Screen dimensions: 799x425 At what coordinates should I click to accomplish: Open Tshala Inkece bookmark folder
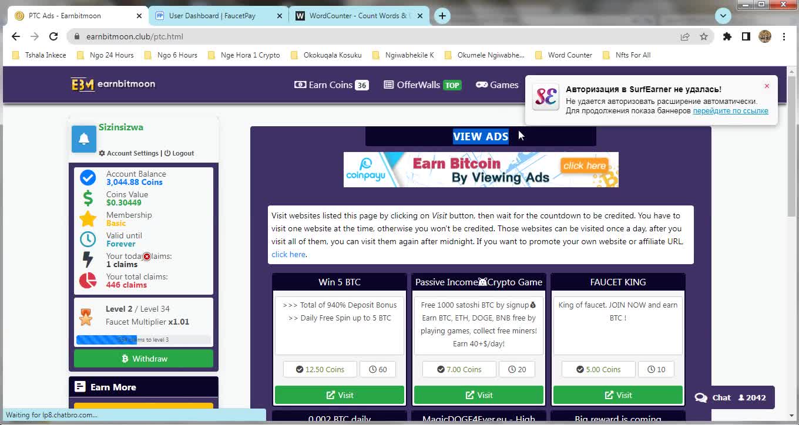coord(39,55)
